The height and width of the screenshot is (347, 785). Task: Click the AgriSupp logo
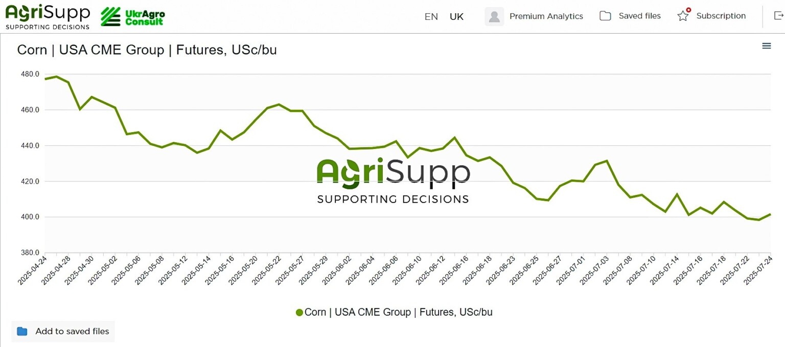48,15
